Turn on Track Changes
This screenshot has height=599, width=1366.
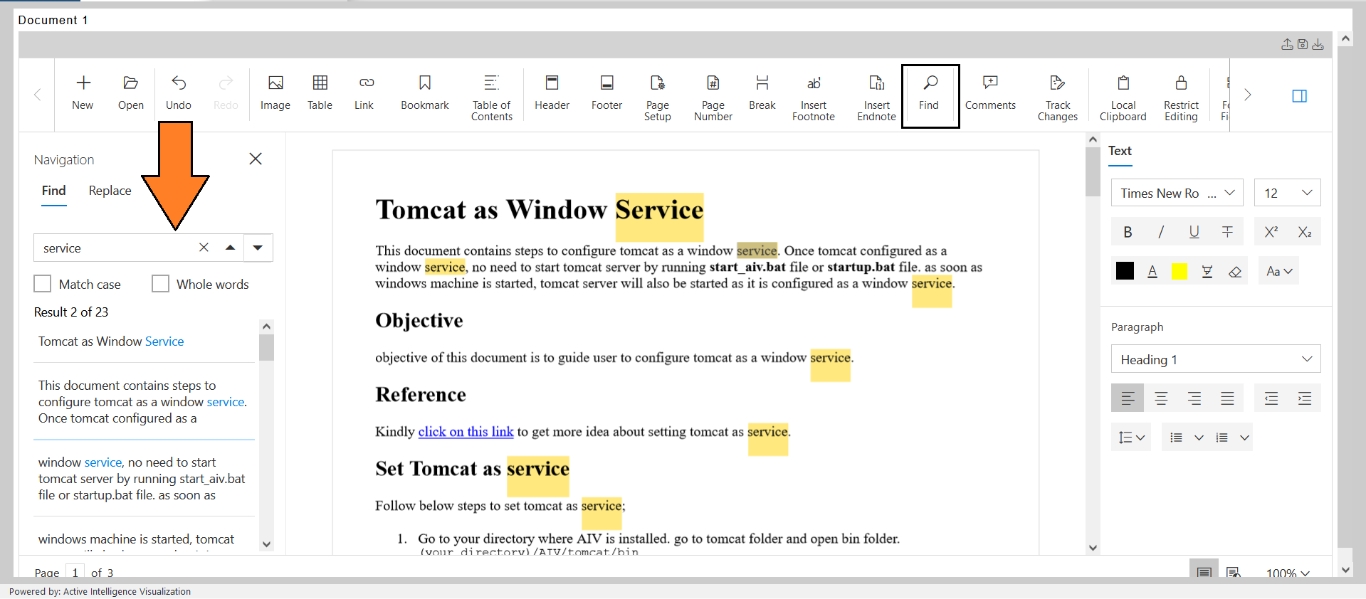[1057, 97]
